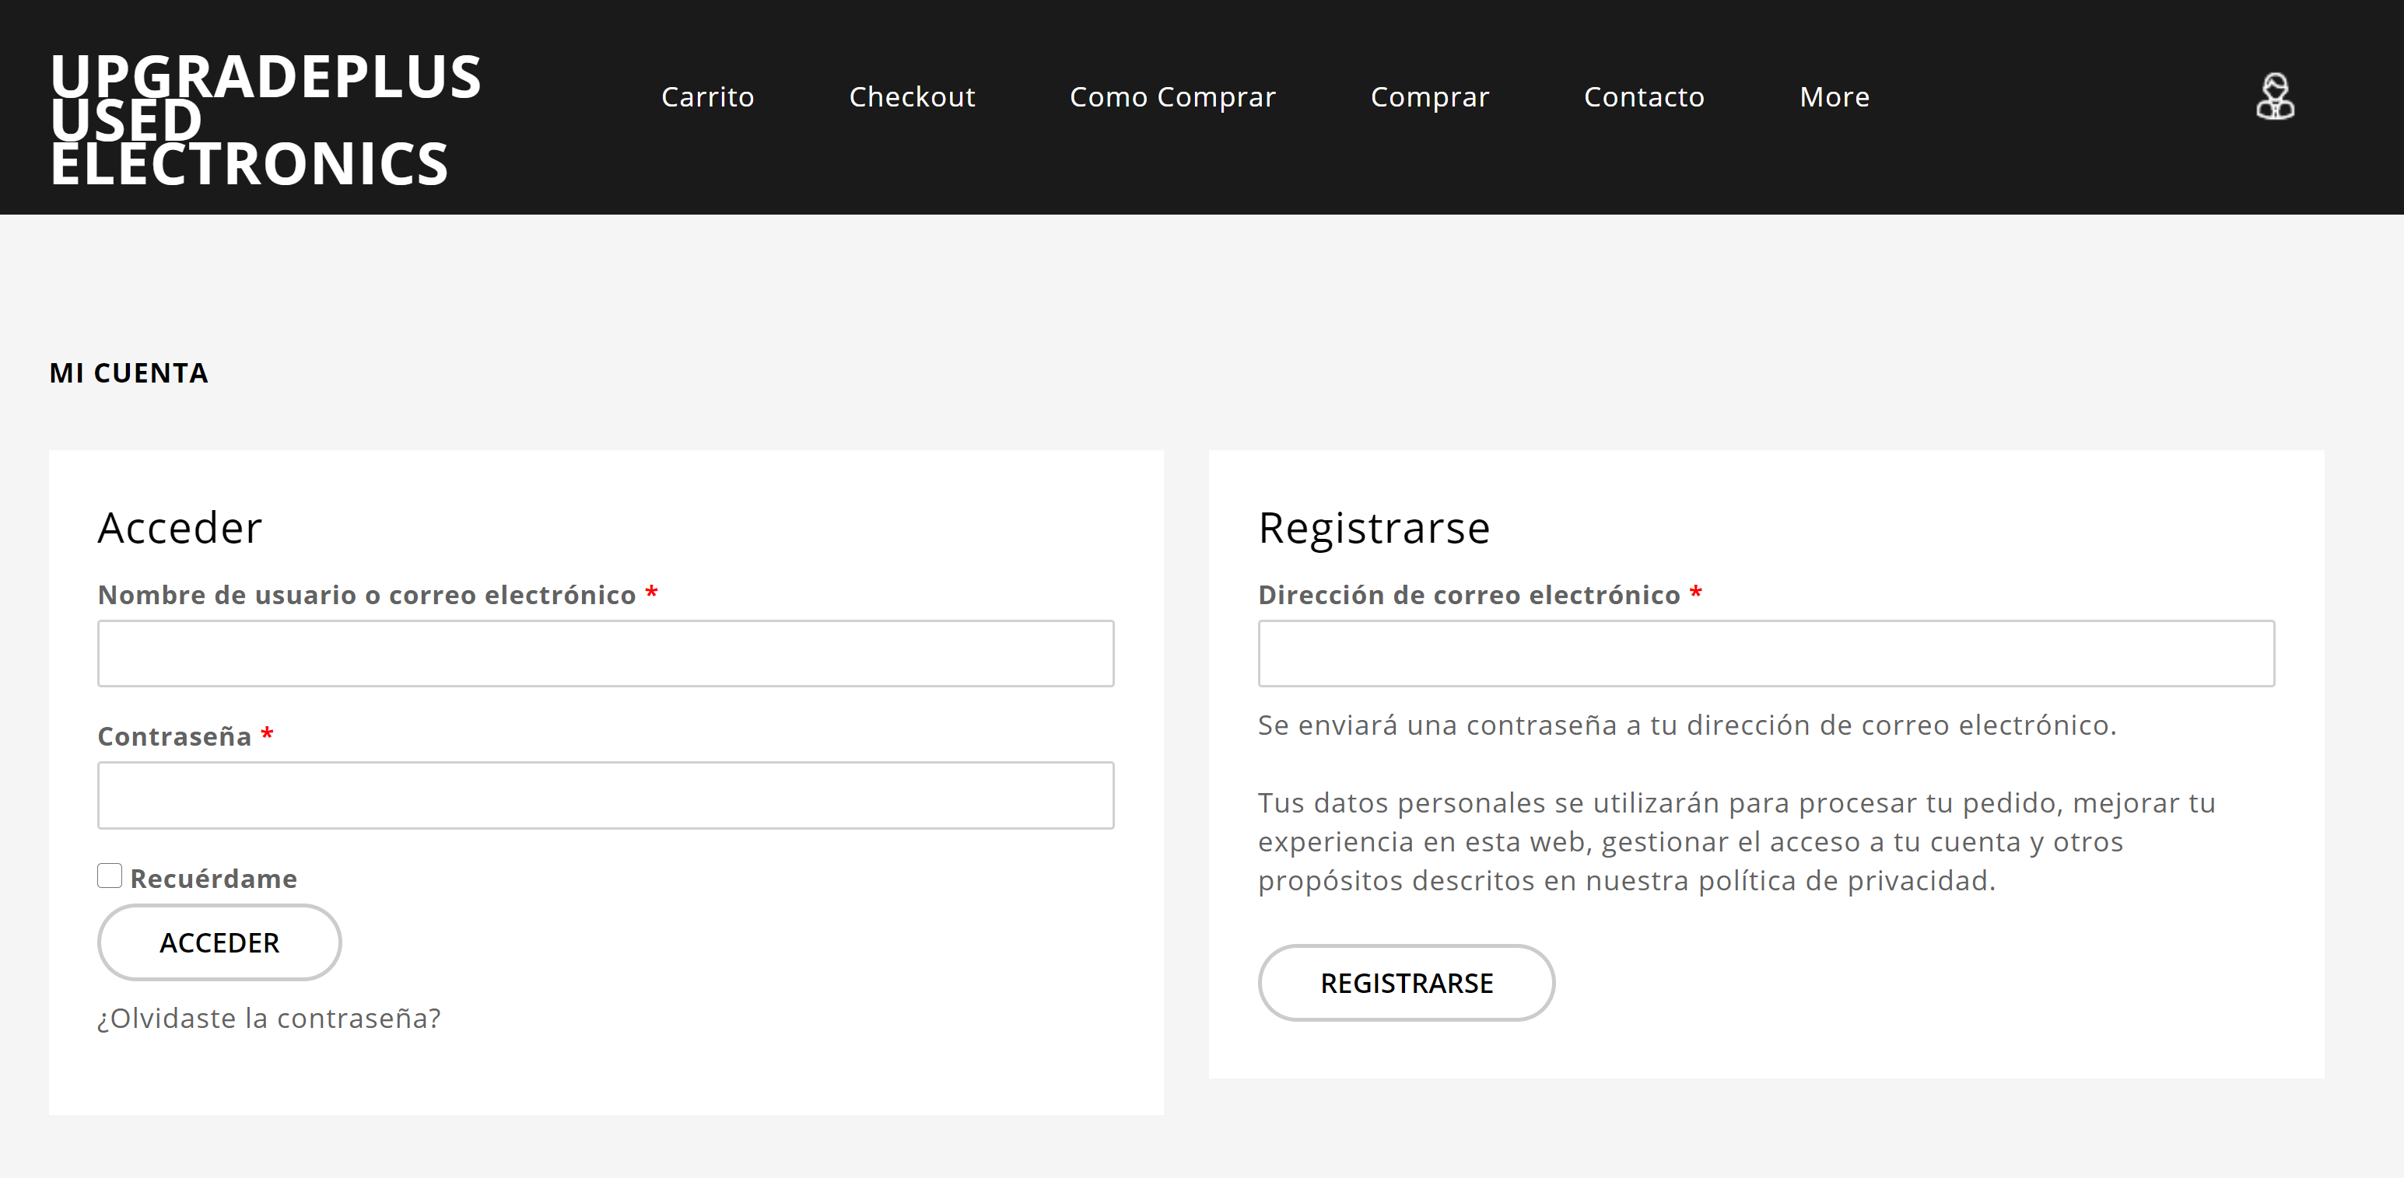Expand the More navigation menu
This screenshot has width=2404, height=1178.
(1834, 97)
